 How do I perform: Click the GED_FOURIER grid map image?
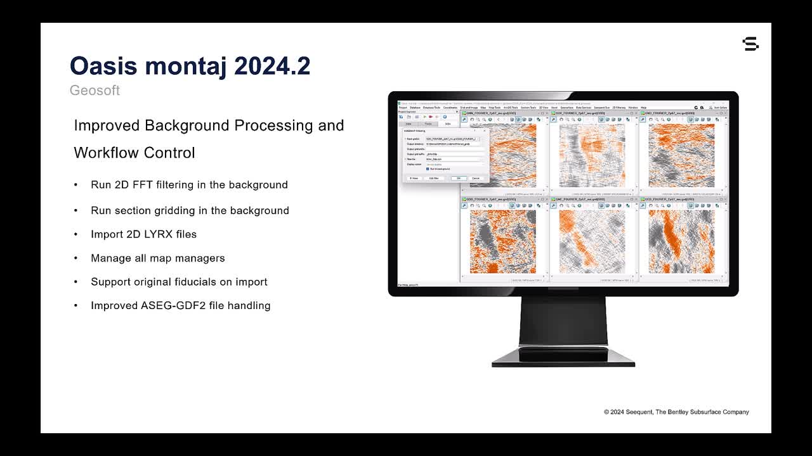pos(681,242)
